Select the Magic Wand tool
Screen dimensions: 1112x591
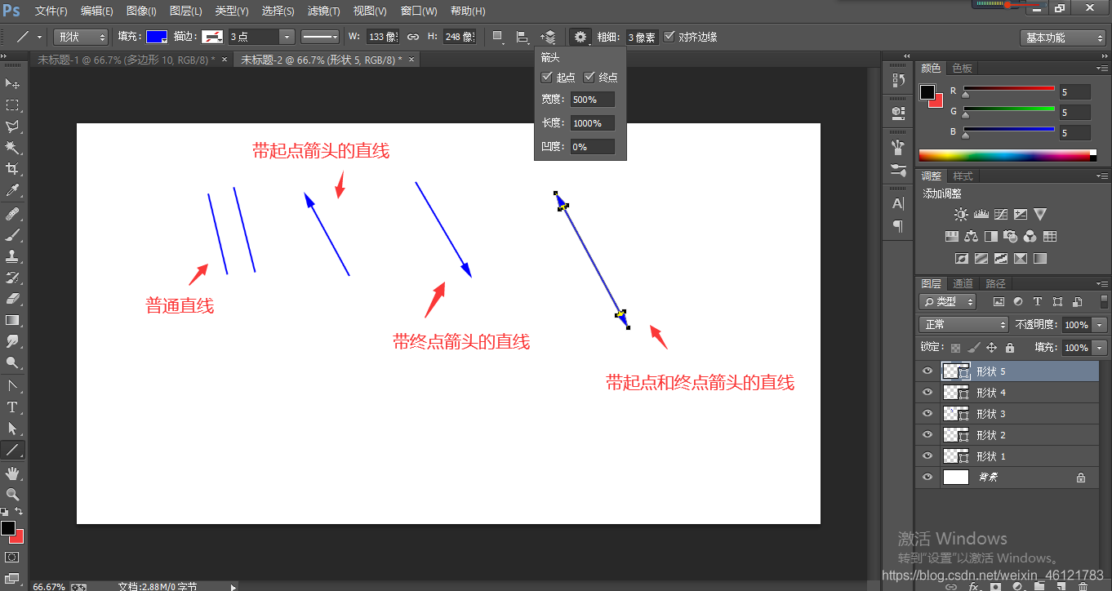point(13,148)
